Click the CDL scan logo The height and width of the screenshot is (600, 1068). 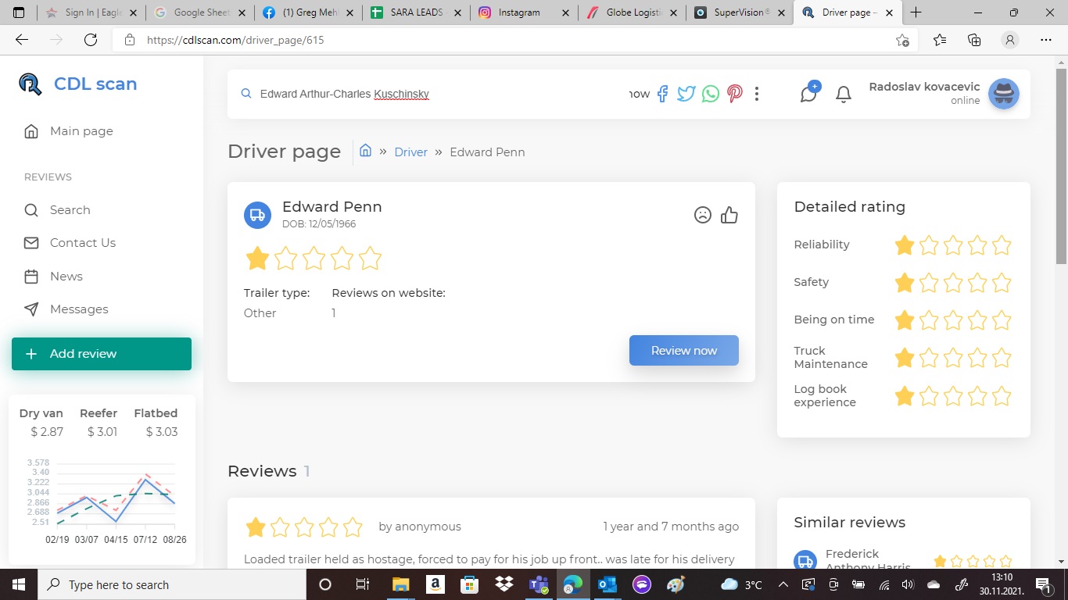click(x=78, y=84)
